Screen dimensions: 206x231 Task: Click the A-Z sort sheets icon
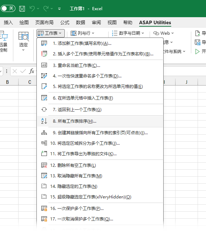coord(44,121)
